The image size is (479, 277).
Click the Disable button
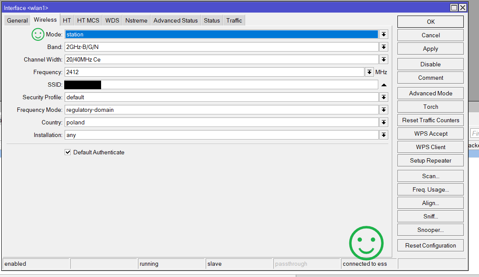point(430,64)
